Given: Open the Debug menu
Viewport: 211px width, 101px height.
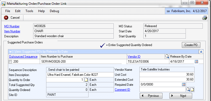Looking at the screenshot, I should click(x=54, y=11).
